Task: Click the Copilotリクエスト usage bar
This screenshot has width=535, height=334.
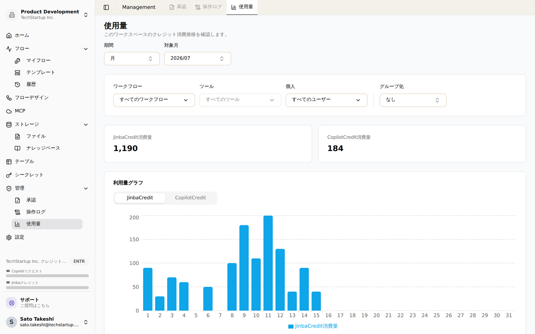Action: click(x=47, y=276)
